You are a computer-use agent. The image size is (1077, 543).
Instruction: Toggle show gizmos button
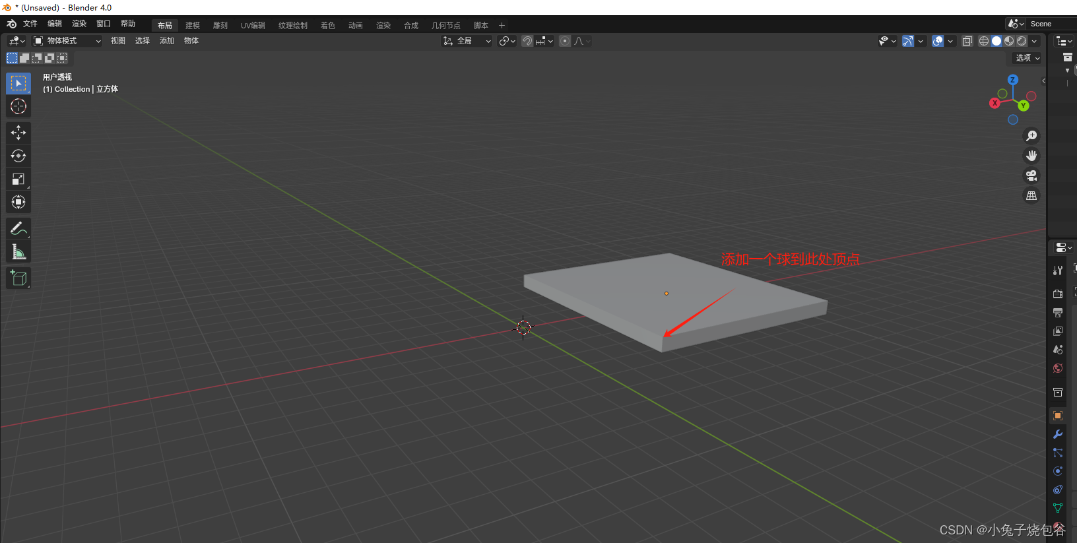[x=908, y=41]
